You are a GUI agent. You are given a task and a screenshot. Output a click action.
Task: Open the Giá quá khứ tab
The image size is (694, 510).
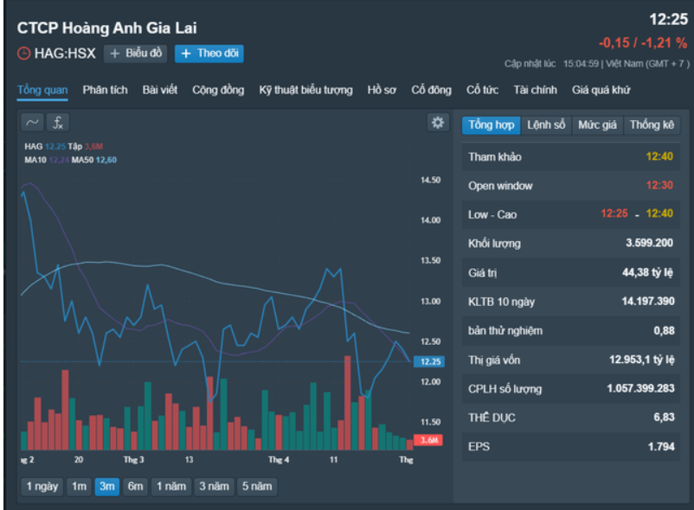click(x=601, y=90)
